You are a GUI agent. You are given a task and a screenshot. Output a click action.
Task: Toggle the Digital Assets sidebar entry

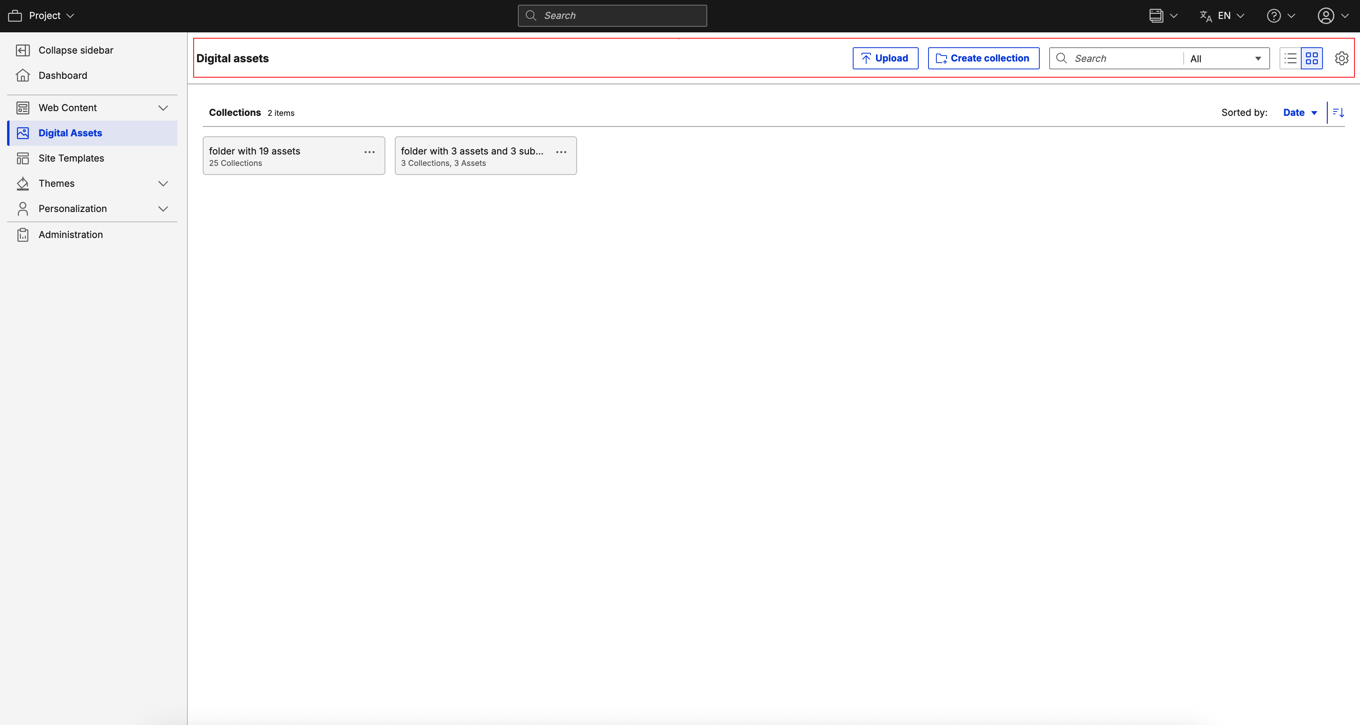[70, 133]
